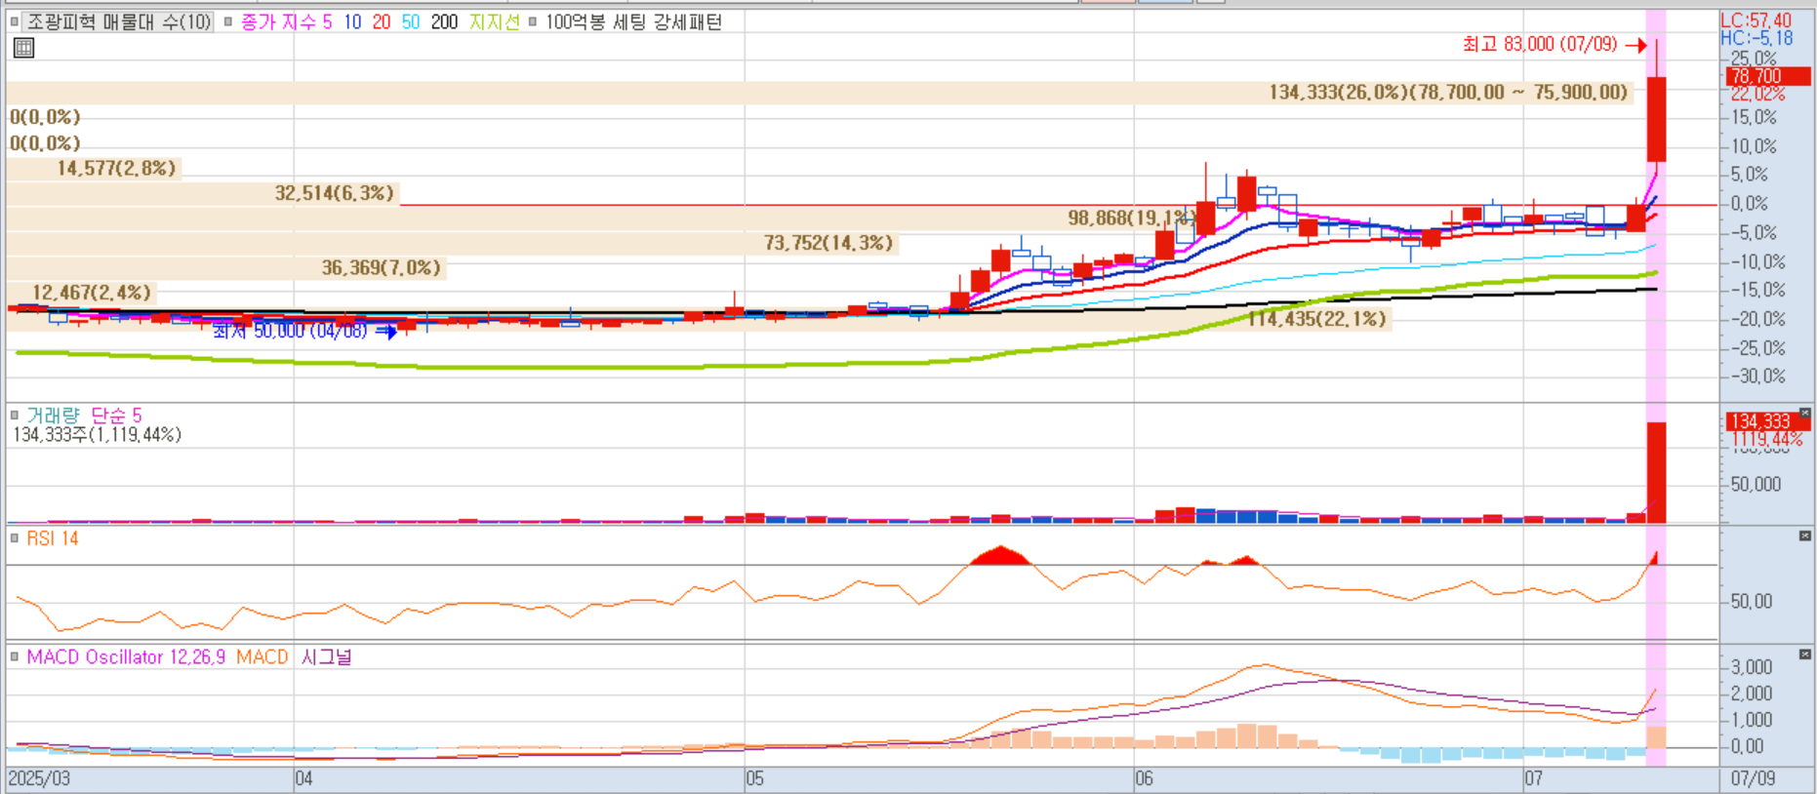The width and height of the screenshot is (1817, 794).
Task: Click the 최저 50,000 (04/08) low marker
Action: point(303,331)
